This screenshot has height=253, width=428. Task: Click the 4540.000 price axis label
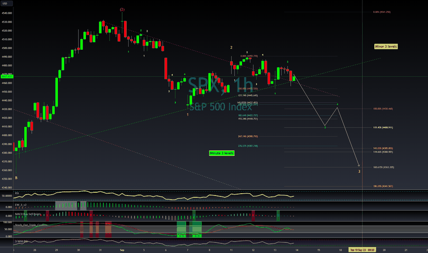point(6,13)
